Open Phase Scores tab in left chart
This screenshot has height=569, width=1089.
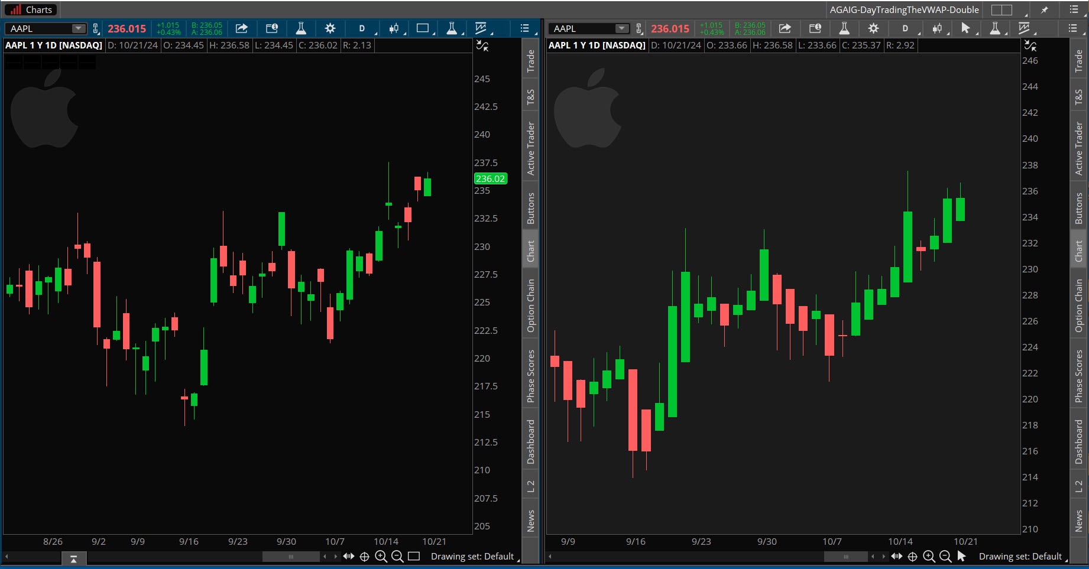pyautogui.click(x=530, y=376)
